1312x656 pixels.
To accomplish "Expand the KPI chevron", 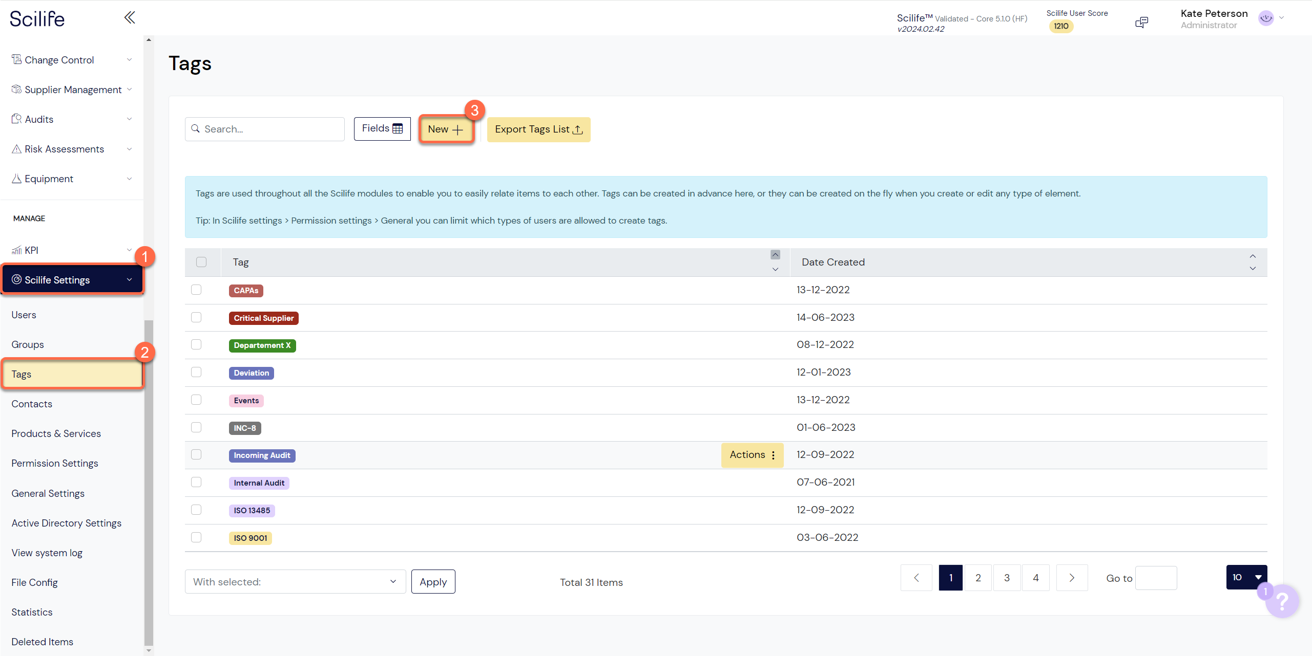I will point(129,250).
